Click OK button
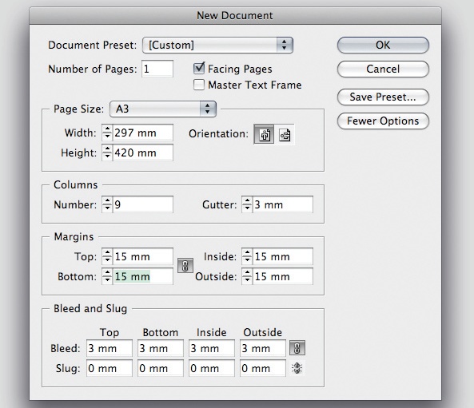The height and width of the screenshot is (408, 474). click(383, 45)
